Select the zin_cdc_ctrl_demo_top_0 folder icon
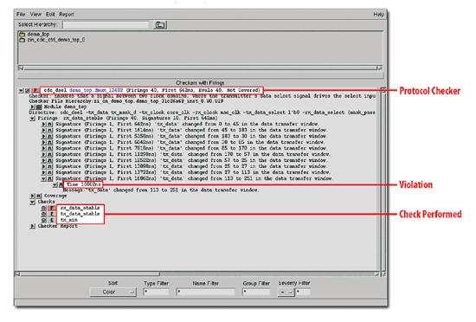Viewport: 476px width, 322px height. [23, 40]
